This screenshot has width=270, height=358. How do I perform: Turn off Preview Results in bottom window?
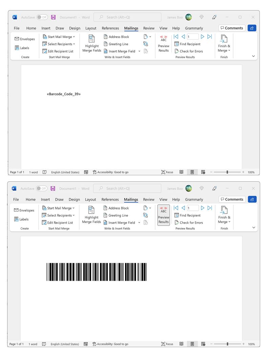tap(164, 215)
